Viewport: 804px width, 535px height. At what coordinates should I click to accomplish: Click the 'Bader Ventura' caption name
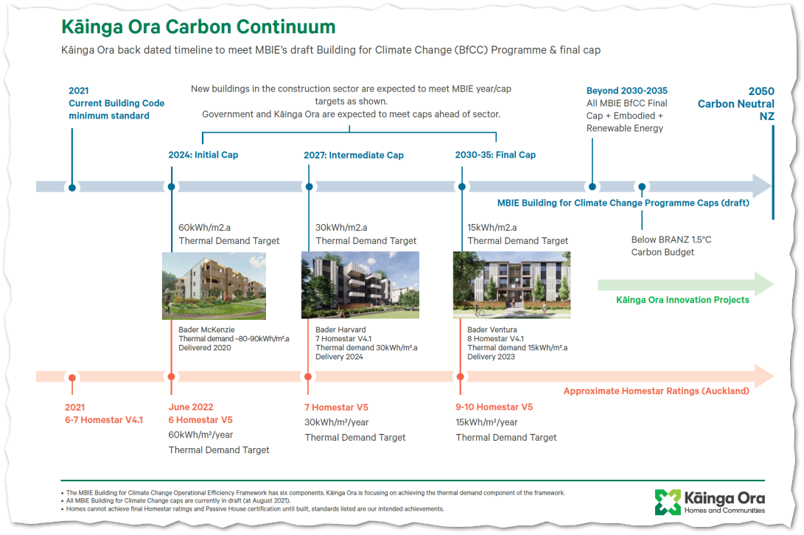[x=492, y=330]
